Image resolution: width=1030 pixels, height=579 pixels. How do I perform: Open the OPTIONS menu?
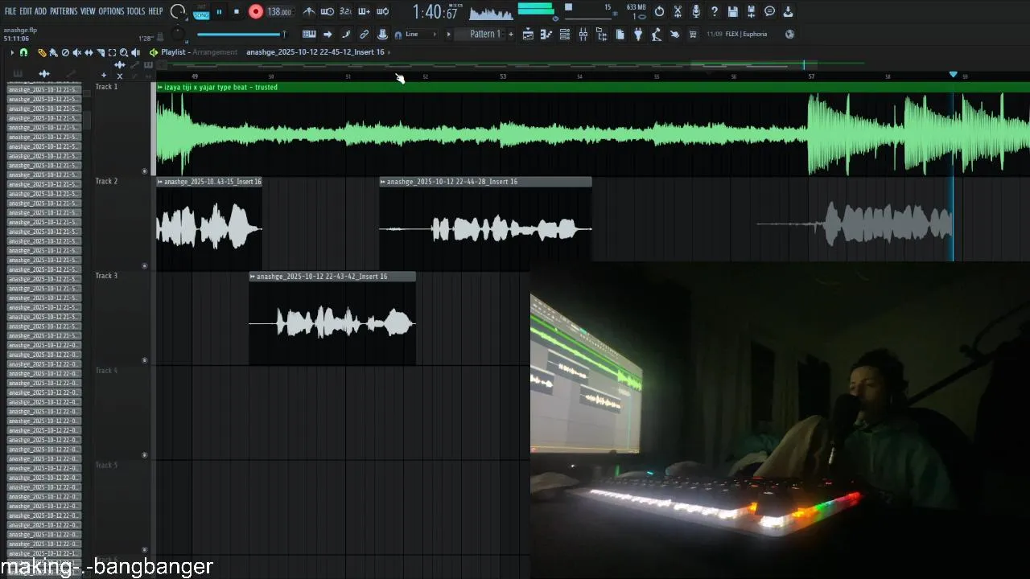[111, 11]
